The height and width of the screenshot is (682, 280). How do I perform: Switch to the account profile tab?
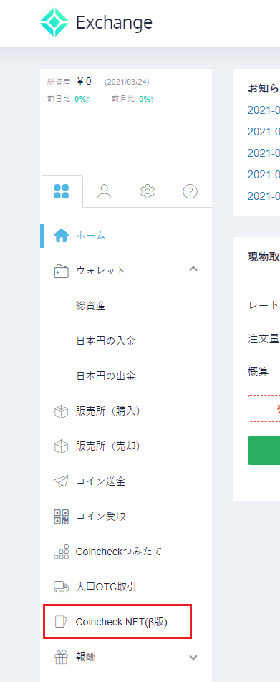(x=105, y=191)
